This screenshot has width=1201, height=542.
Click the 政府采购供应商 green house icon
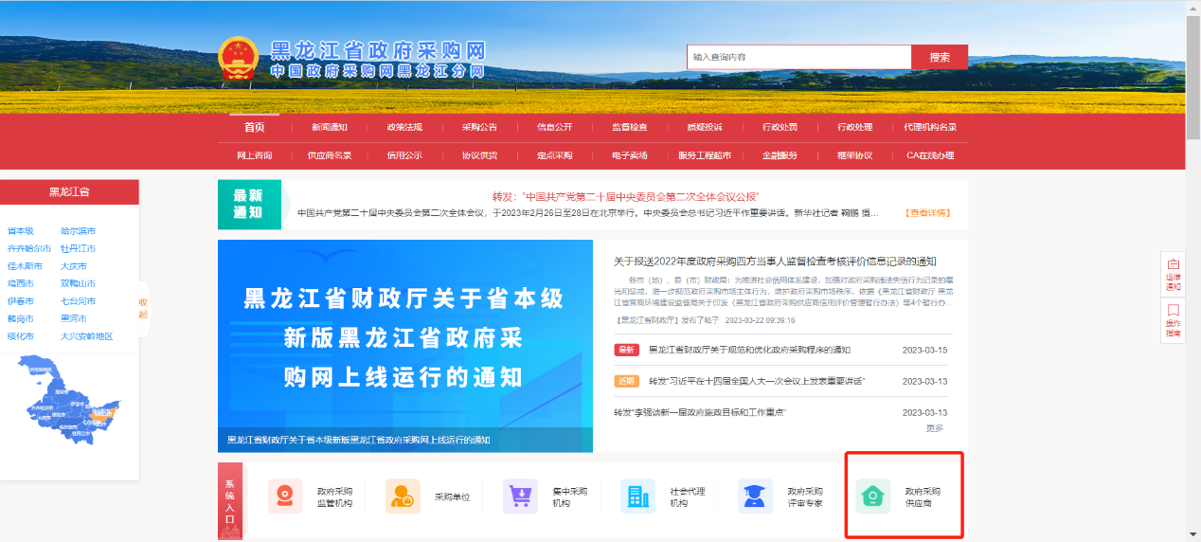(x=872, y=497)
